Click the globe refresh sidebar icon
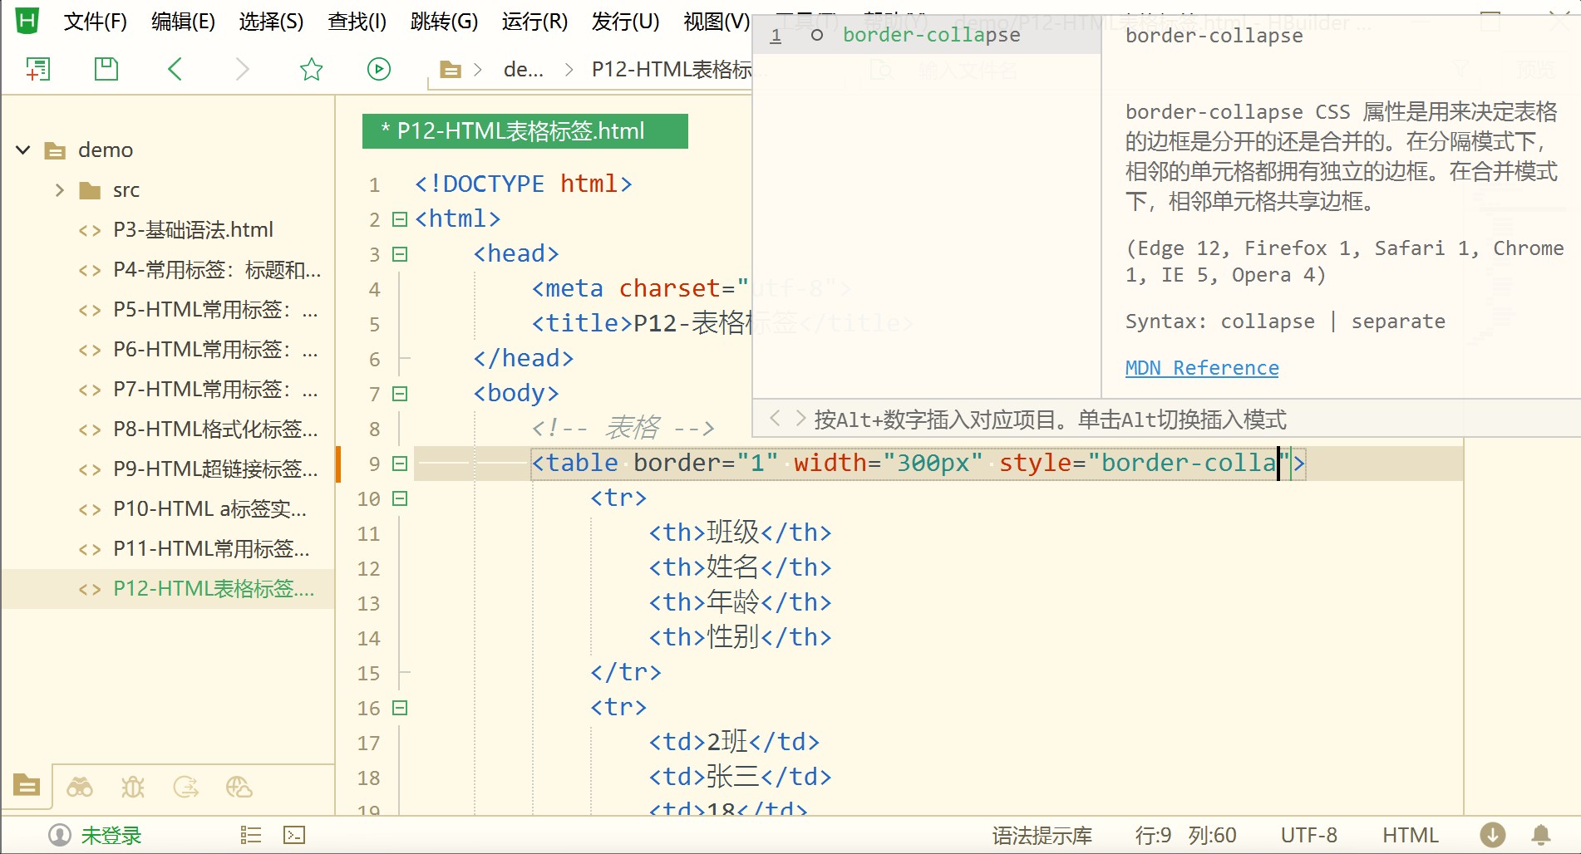This screenshot has width=1581, height=854. tap(186, 787)
